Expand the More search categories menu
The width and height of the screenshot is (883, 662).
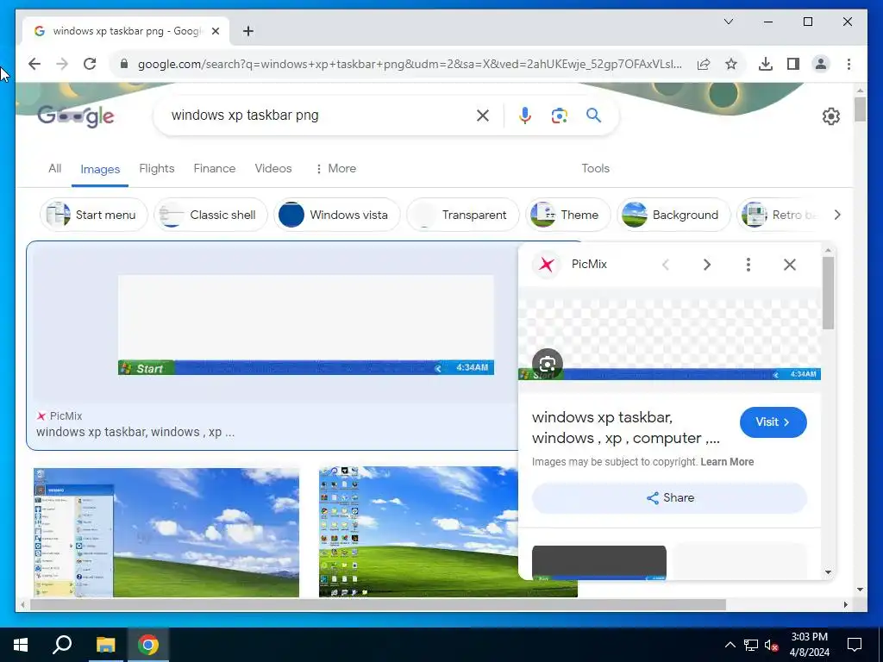point(335,168)
